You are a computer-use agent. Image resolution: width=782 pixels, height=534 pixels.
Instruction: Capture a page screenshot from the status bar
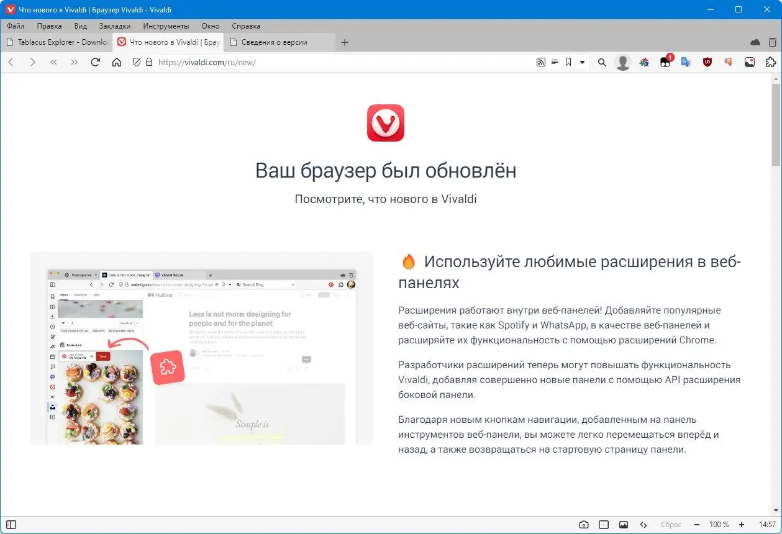(x=584, y=524)
